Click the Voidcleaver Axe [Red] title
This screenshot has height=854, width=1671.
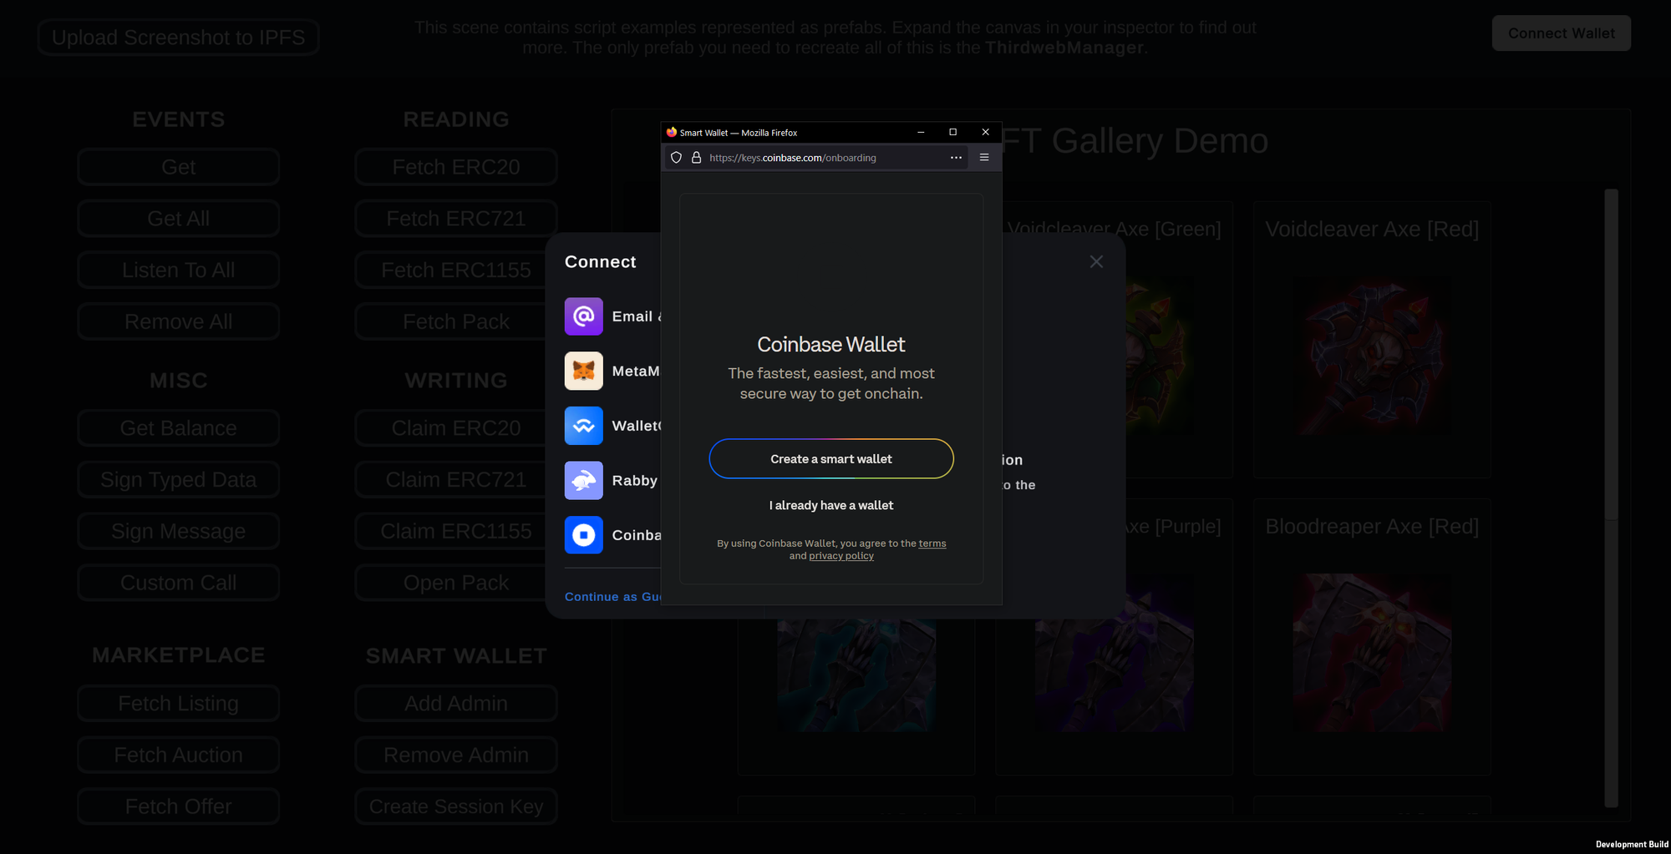coord(1372,230)
